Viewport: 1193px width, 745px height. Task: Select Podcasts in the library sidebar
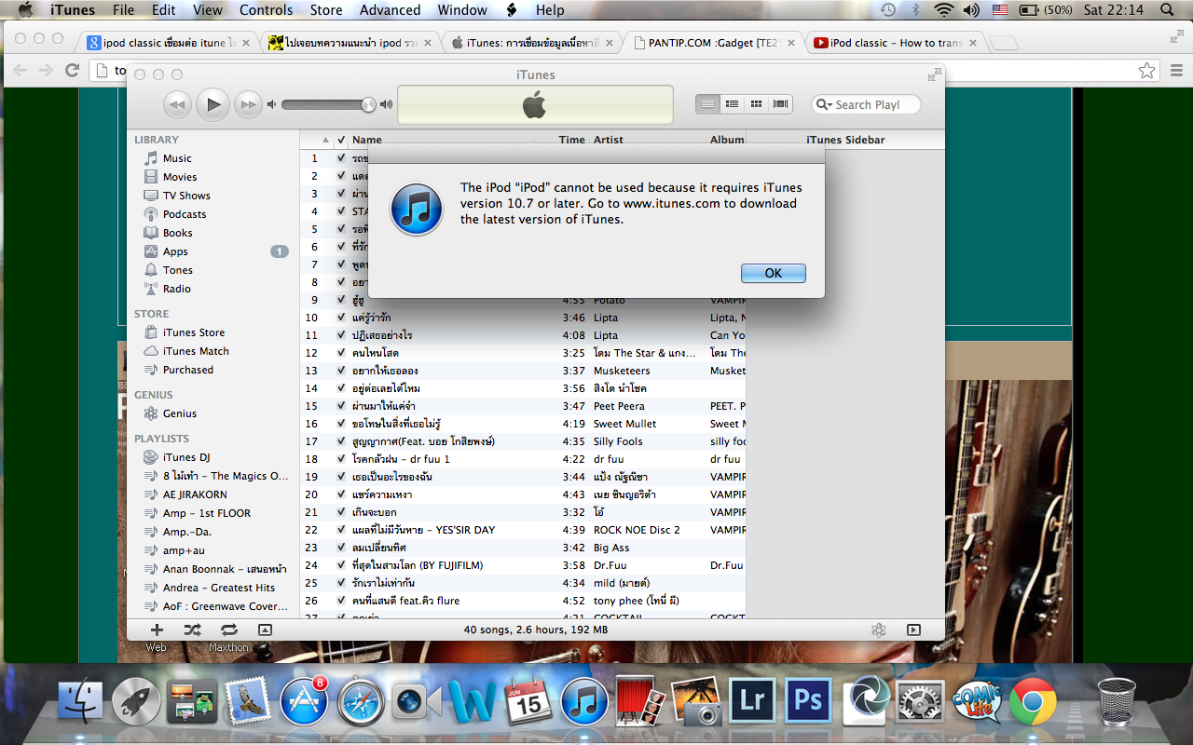(185, 214)
